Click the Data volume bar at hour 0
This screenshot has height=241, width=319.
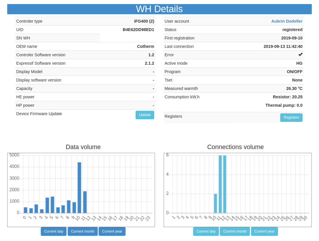(25, 210)
